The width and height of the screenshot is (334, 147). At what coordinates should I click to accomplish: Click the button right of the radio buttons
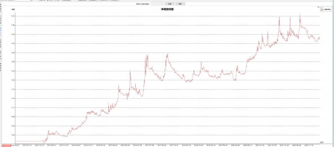click(x=66, y=0)
